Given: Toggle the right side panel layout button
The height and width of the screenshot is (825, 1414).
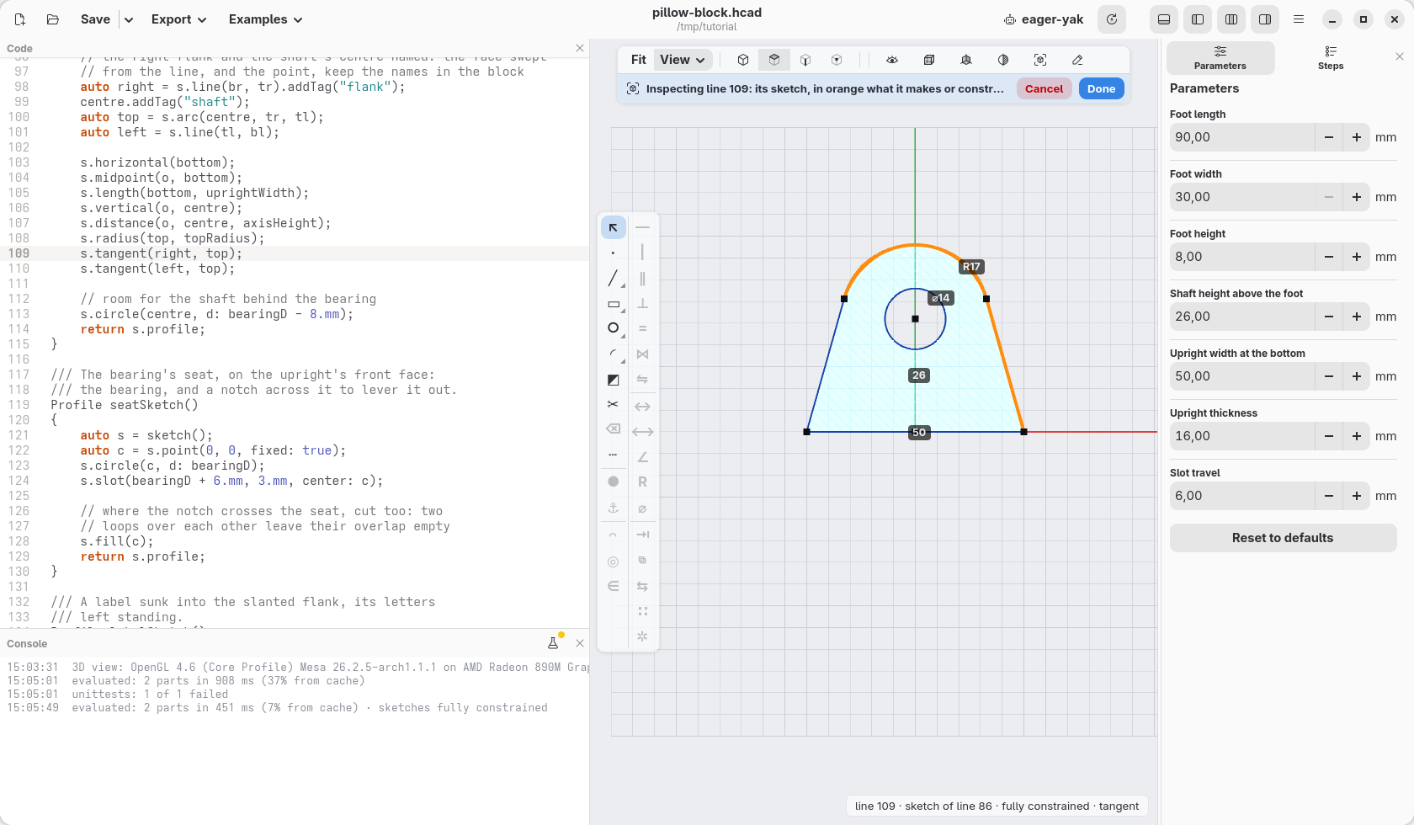Looking at the screenshot, I should [x=1265, y=19].
